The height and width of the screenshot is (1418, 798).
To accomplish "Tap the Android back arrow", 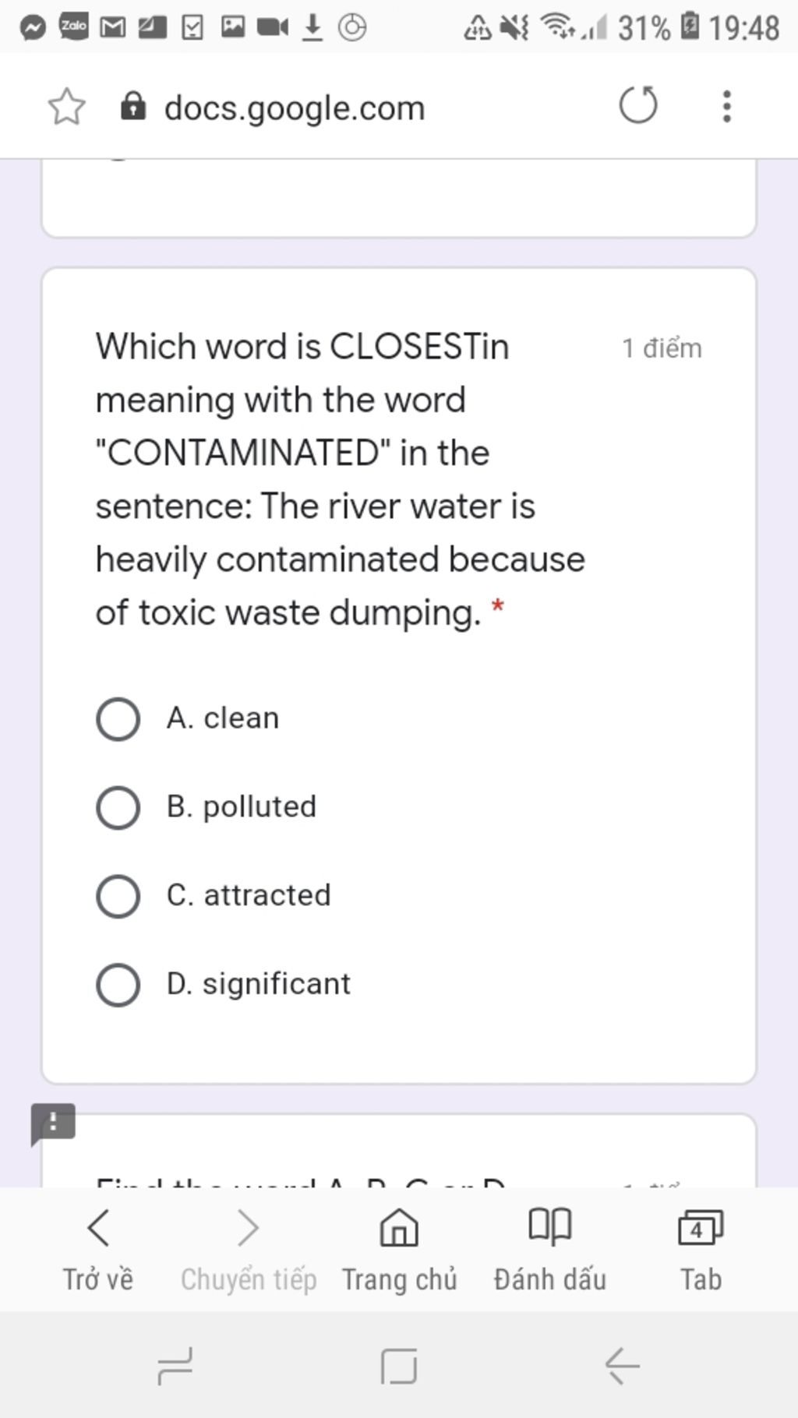I will pos(622,1366).
